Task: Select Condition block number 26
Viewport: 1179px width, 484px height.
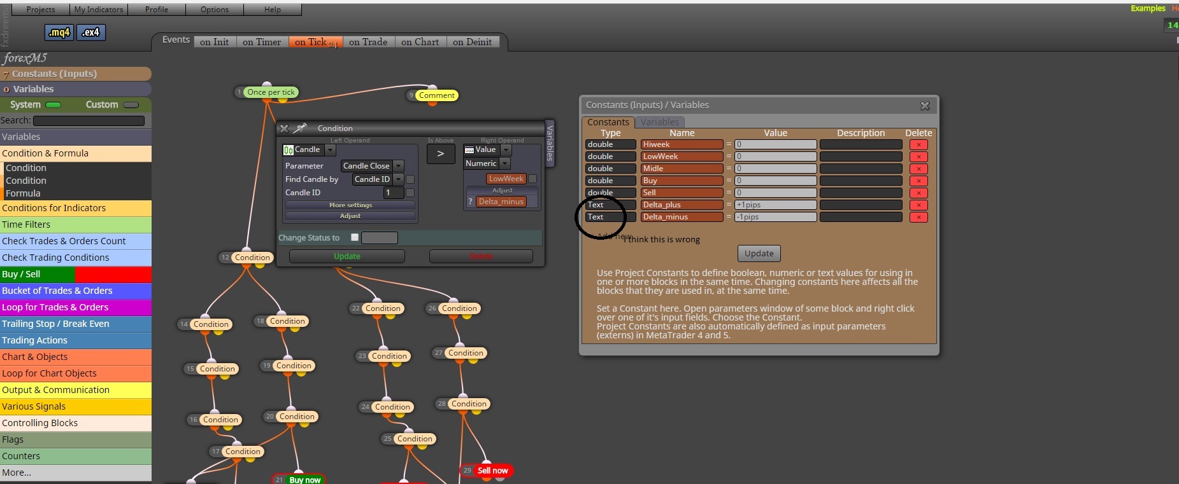Action: coord(459,308)
